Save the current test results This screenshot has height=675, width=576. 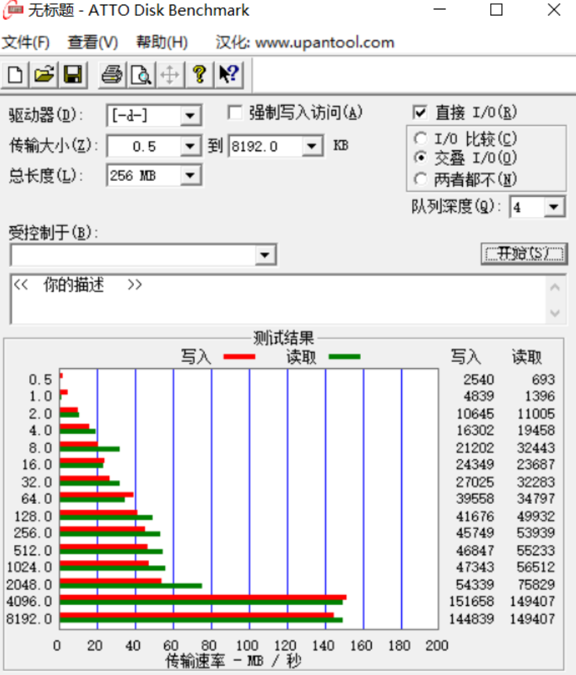(x=73, y=75)
